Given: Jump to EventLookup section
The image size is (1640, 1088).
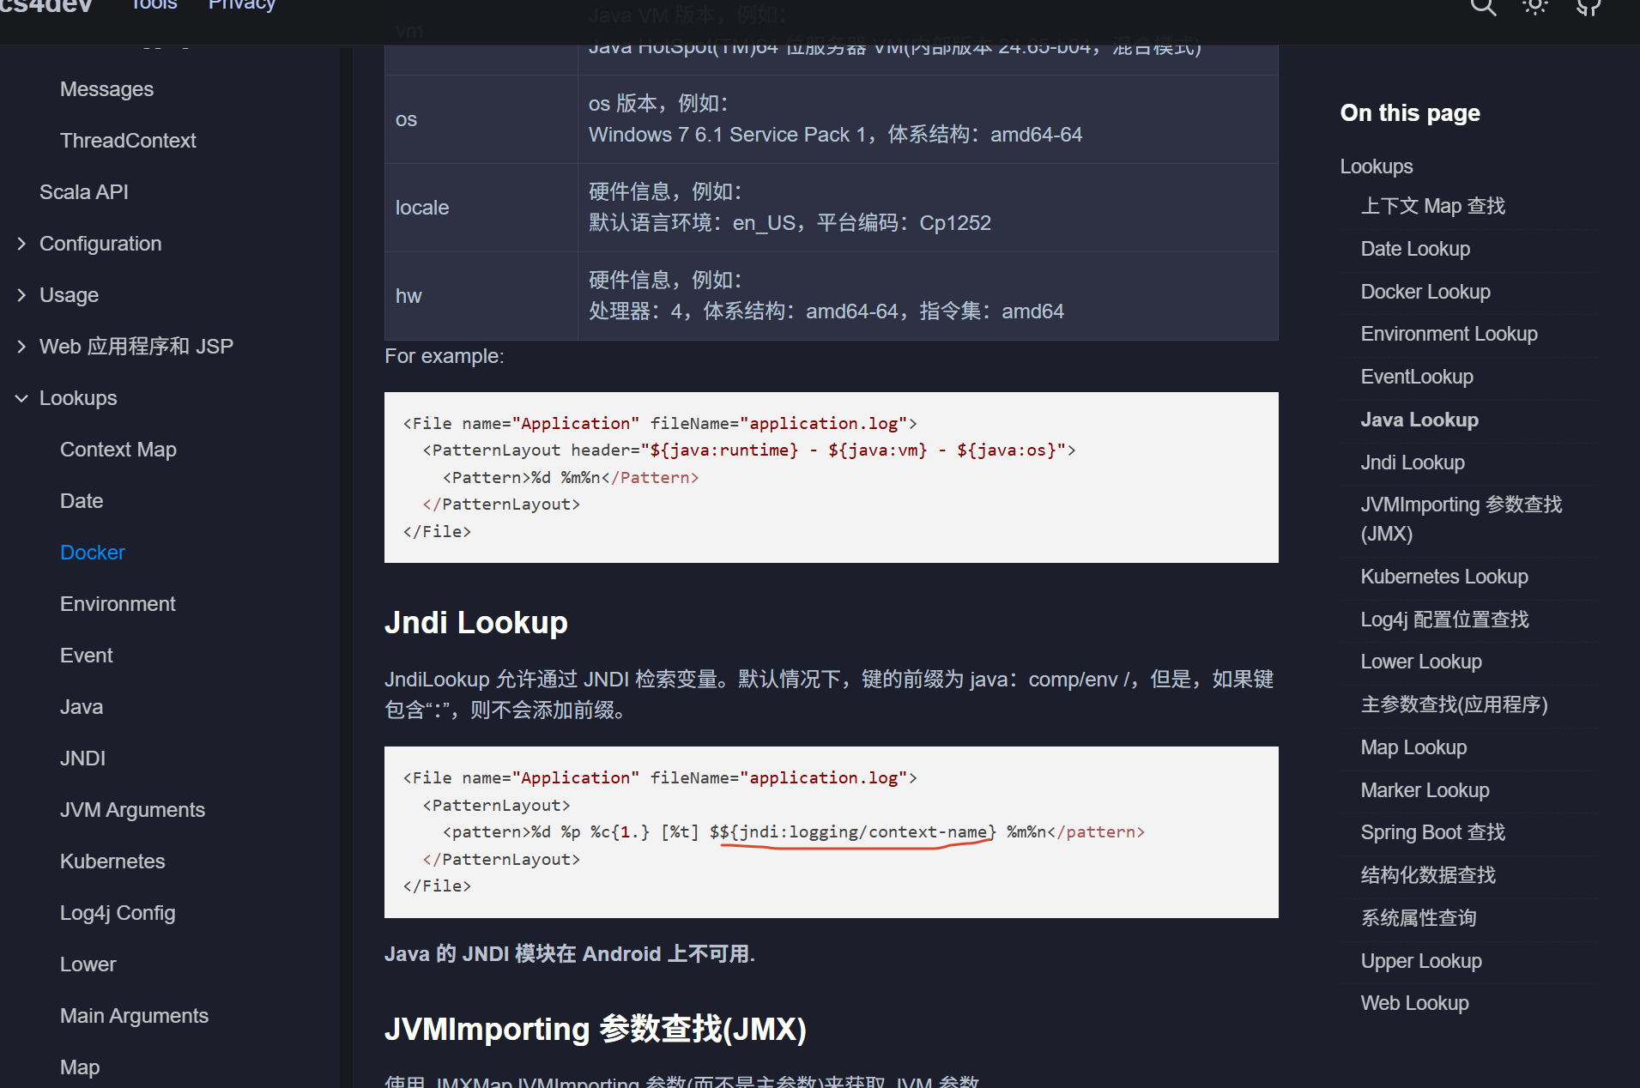Looking at the screenshot, I should pyautogui.click(x=1417, y=377).
